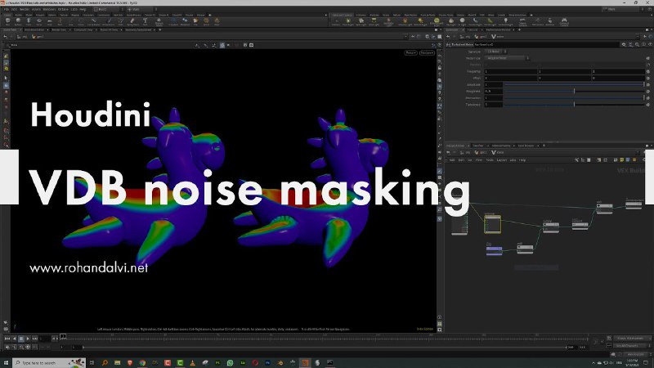Image resolution: width=654 pixels, height=368 pixels.
Task: Add a Camera from the shelf
Action: pyautogui.click(x=336, y=21)
